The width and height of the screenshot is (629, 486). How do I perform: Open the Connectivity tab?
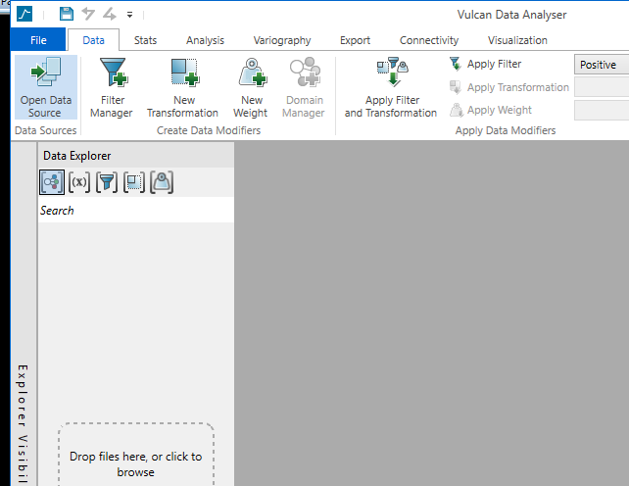pyautogui.click(x=429, y=40)
